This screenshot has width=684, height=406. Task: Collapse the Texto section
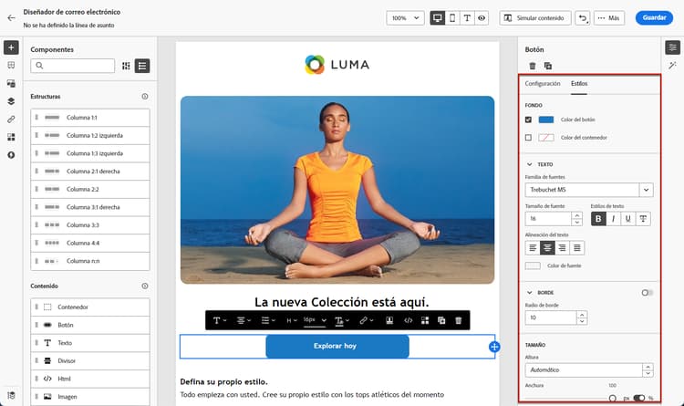coord(529,164)
